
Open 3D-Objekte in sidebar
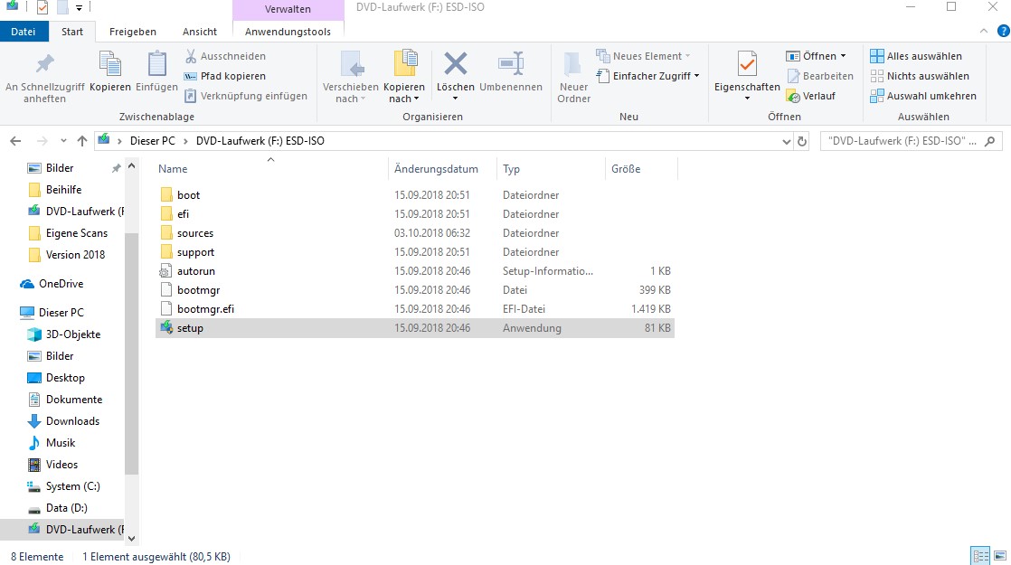(x=62, y=334)
